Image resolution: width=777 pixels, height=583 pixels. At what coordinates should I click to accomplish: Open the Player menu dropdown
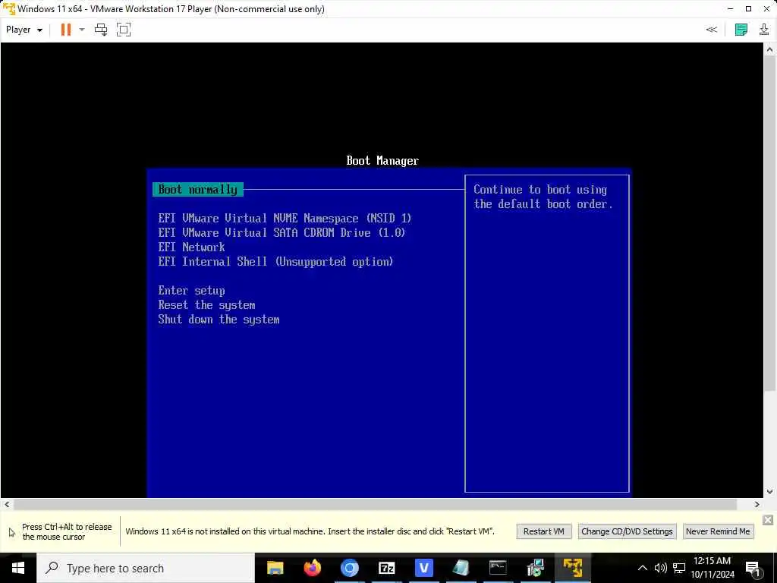24,30
